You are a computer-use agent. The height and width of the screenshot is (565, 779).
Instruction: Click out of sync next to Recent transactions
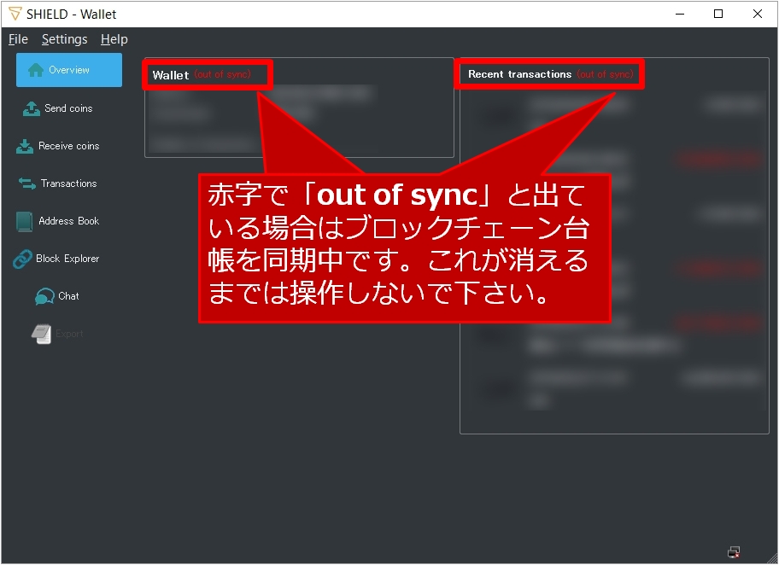605,74
